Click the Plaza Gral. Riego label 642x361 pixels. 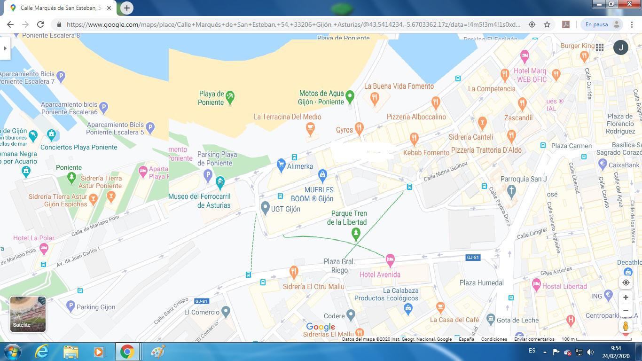pyautogui.click(x=339, y=266)
